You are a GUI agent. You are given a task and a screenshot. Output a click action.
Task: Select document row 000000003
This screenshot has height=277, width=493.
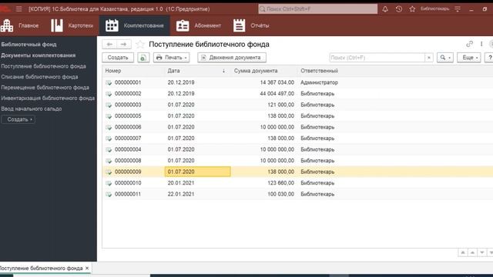pyautogui.click(x=297, y=105)
